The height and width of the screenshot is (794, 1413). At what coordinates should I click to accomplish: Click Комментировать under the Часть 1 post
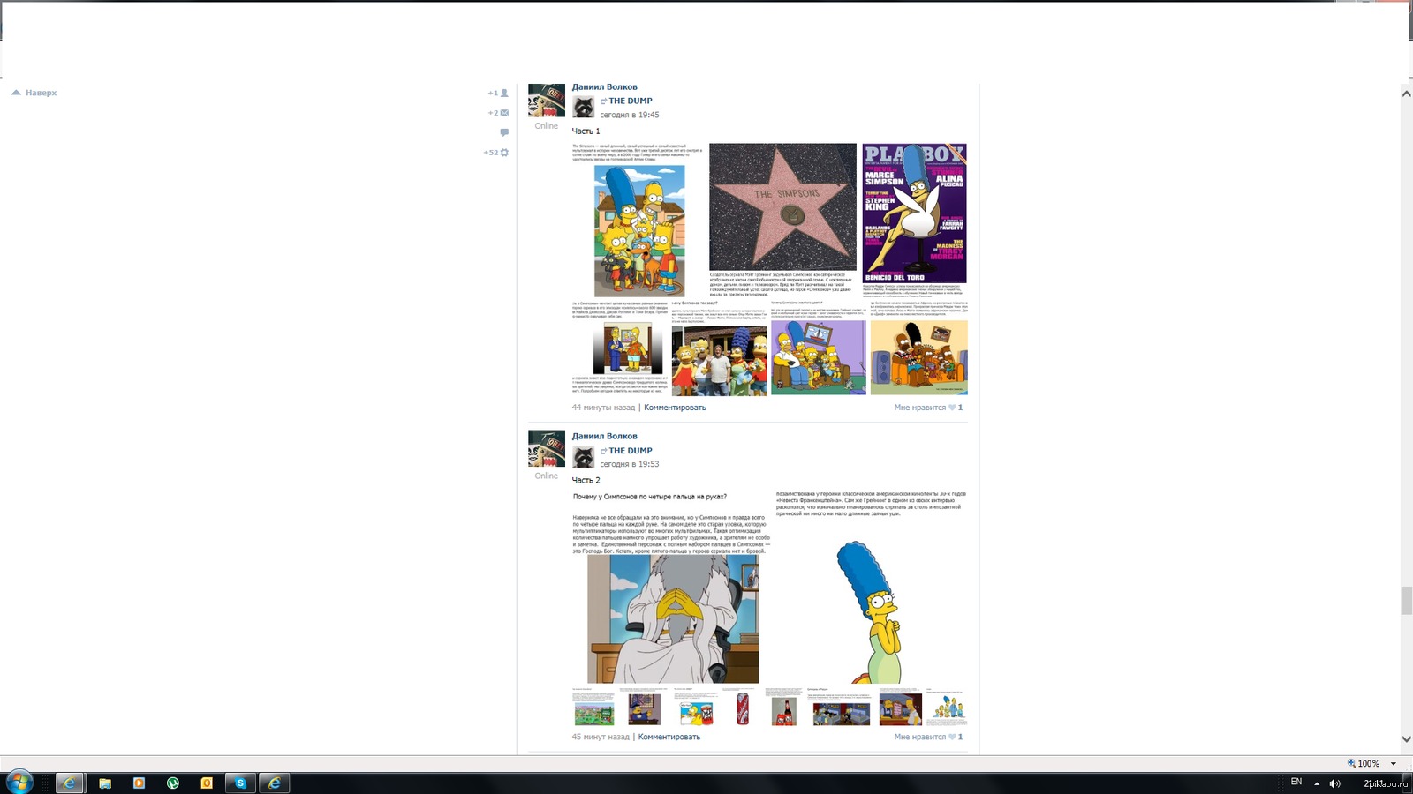click(675, 408)
